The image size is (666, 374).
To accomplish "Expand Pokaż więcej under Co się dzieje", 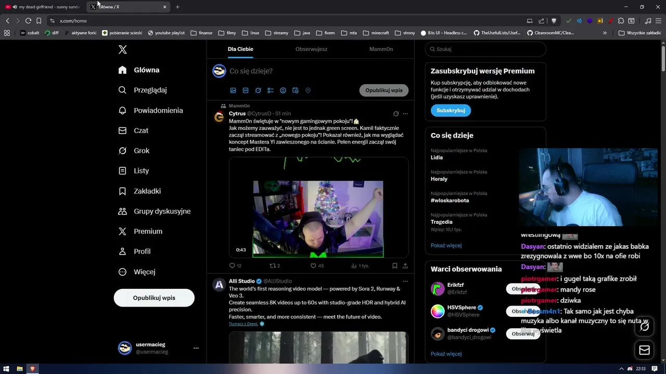I will tap(446, 245).
